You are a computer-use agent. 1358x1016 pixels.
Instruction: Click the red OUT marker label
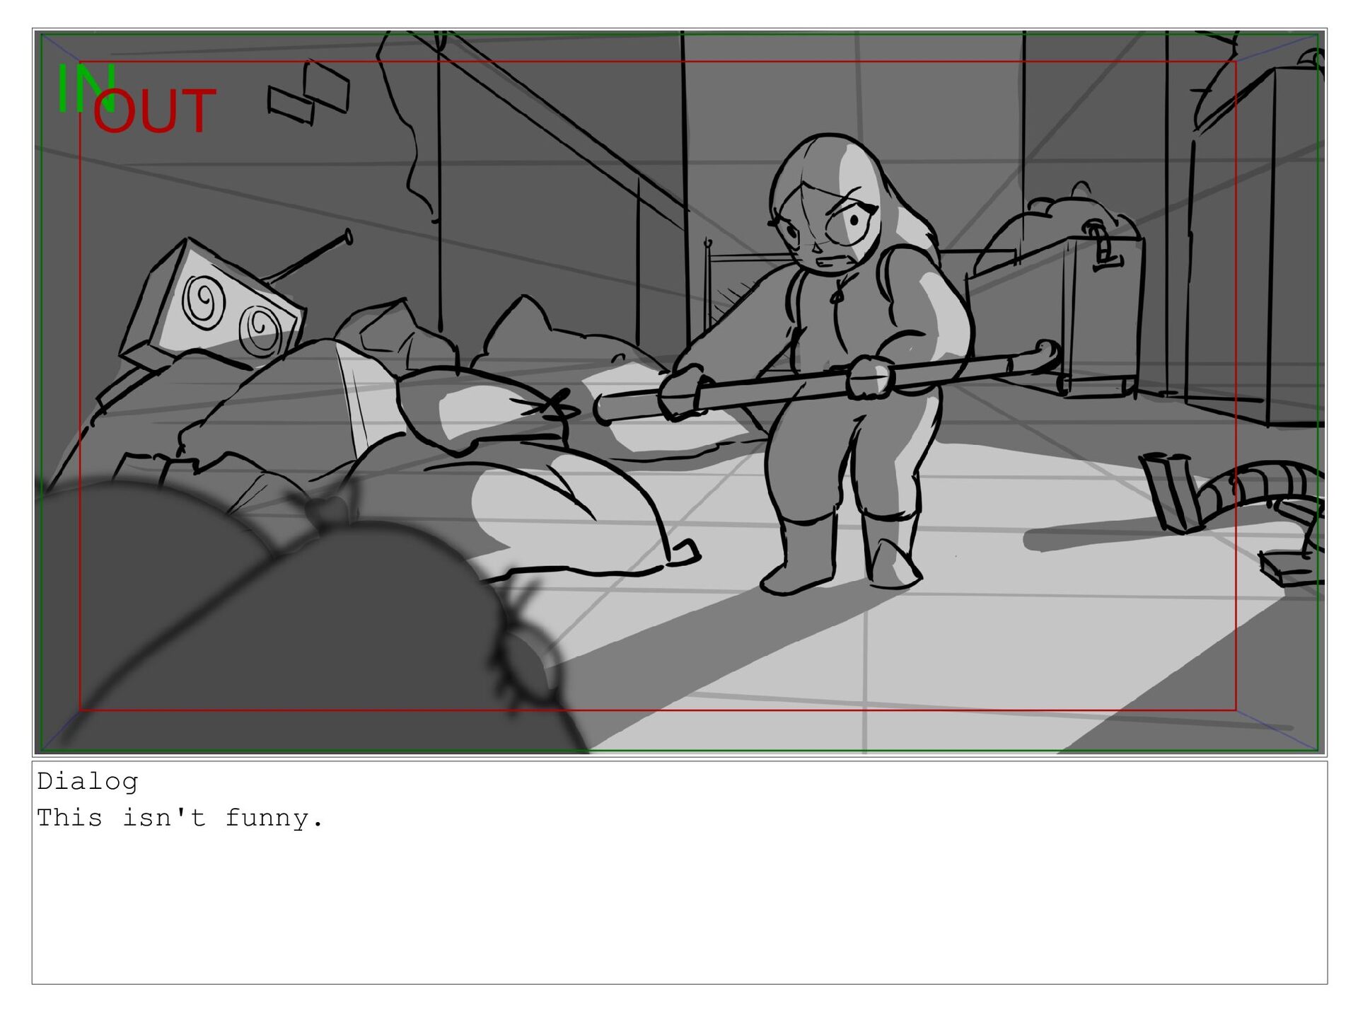pos(154,112)
